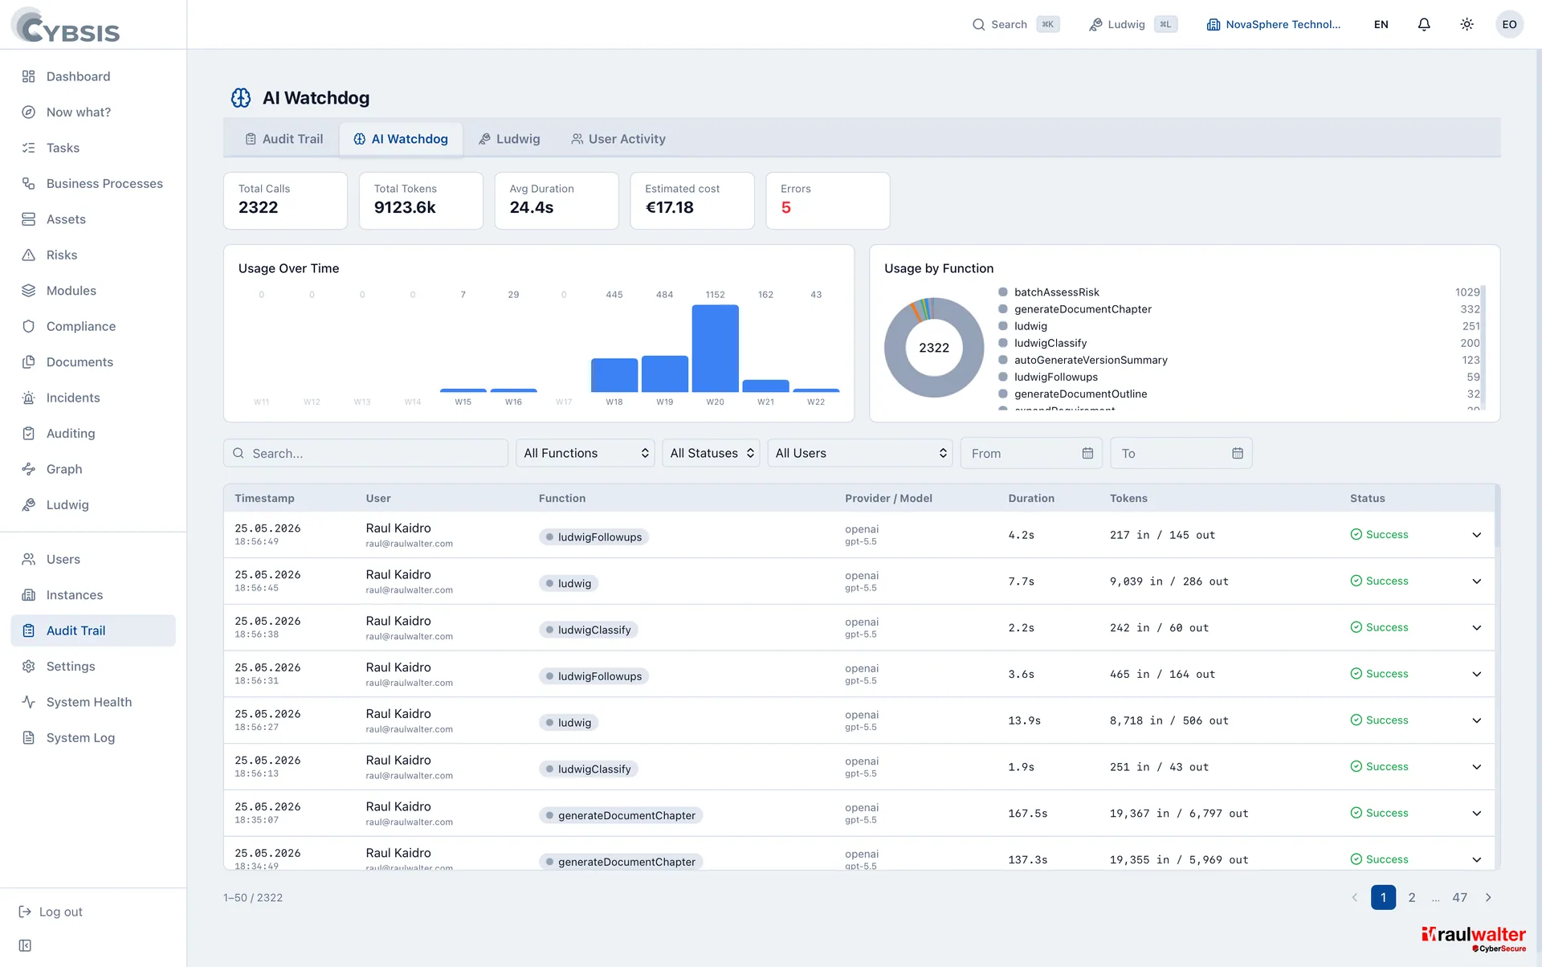The height and width of the screenshot is (967, 1542).
Task: Open the All Statuses dropdown
Action: (x=711, y=453)
